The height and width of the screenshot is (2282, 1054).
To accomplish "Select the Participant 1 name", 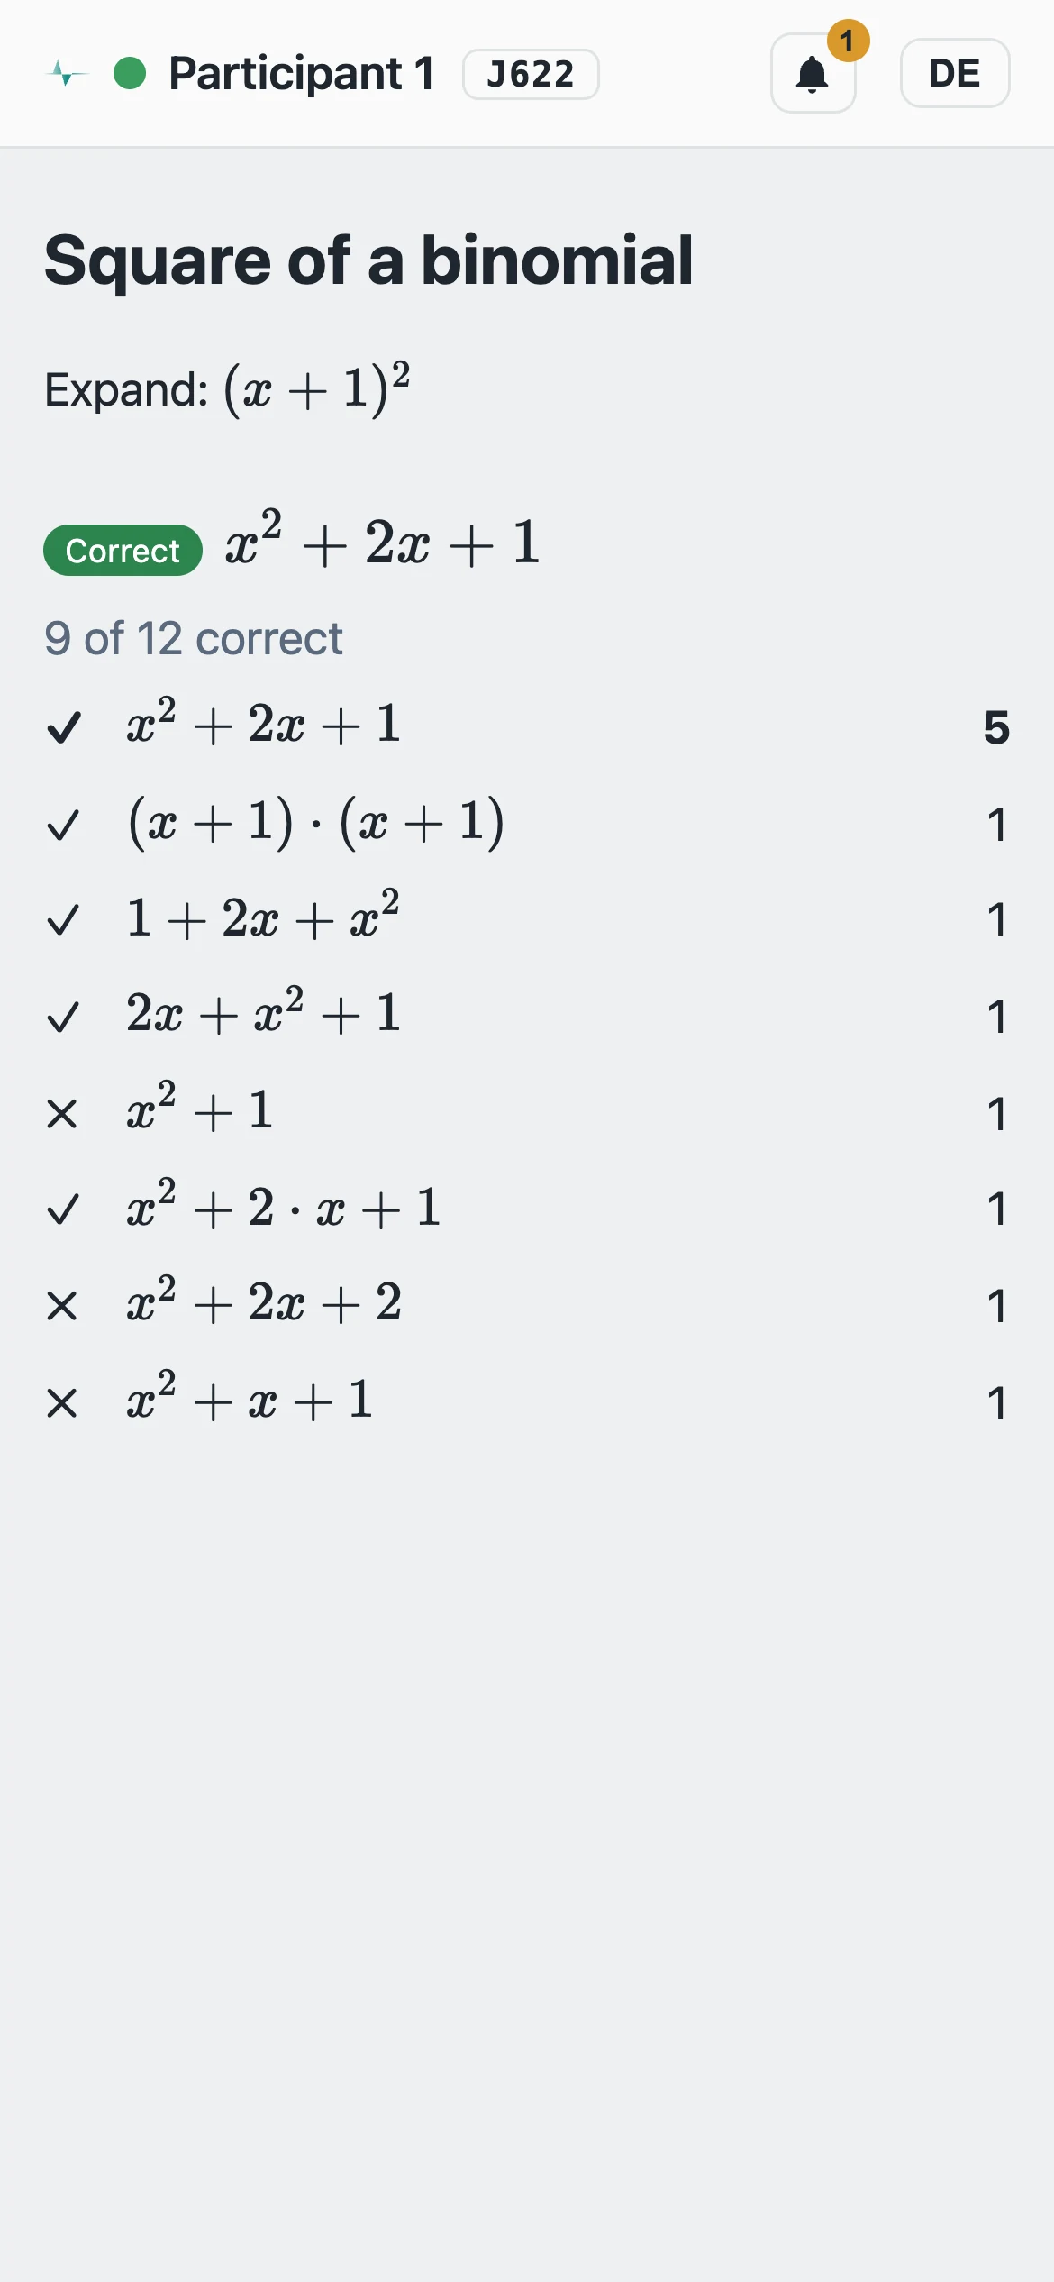I will coord(302,73).
